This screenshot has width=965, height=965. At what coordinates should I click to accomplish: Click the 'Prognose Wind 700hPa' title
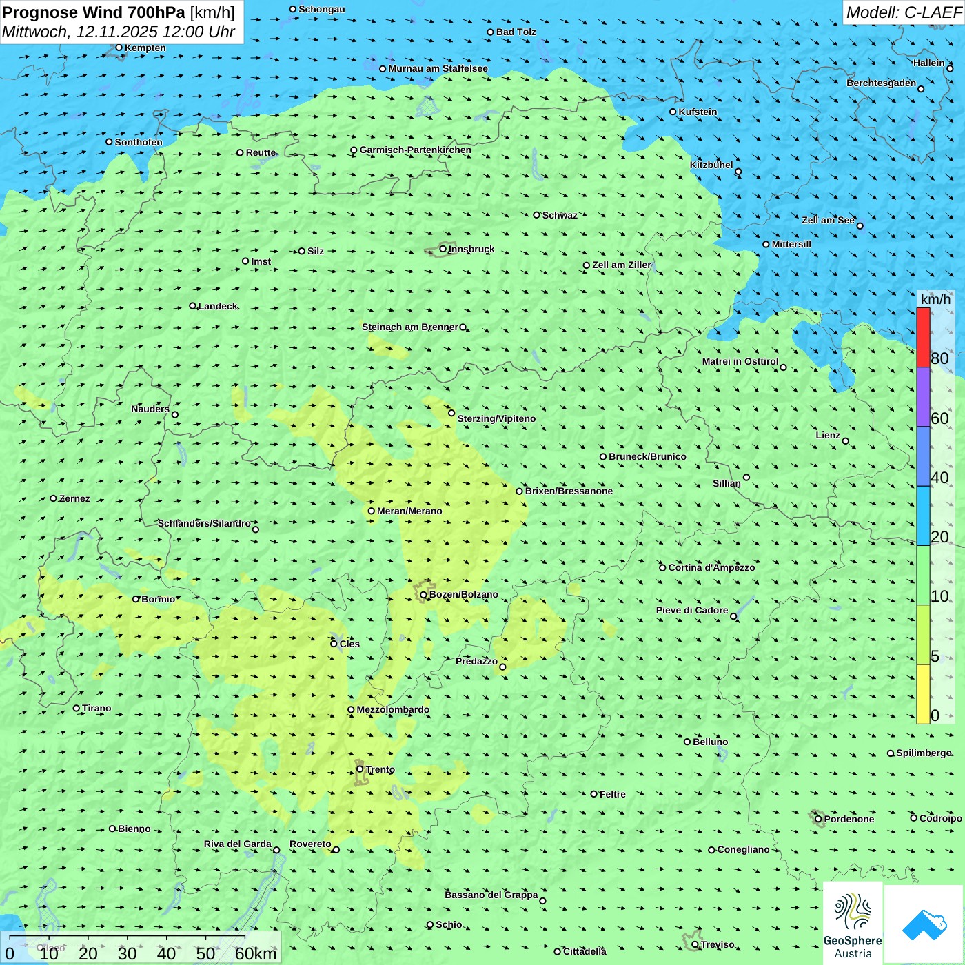coord(94,12)
